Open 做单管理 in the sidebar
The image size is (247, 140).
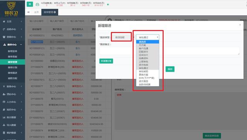click(x=12, y=62)
